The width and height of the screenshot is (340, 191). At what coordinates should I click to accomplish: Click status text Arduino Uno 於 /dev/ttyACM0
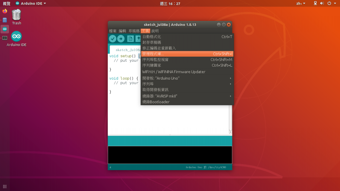(x=206, y=167)
